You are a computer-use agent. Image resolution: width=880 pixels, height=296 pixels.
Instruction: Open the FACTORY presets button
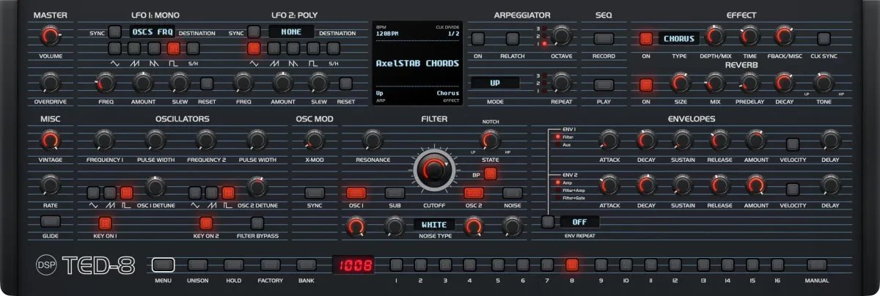click(270, 264)
